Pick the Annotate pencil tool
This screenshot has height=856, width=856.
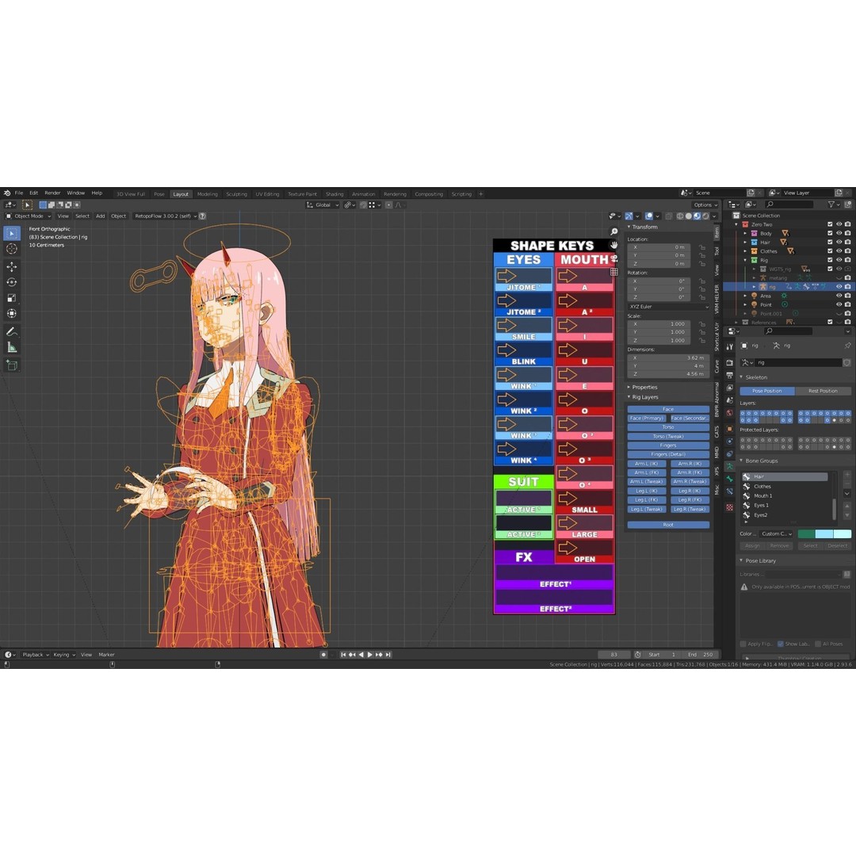click(11, 332)
